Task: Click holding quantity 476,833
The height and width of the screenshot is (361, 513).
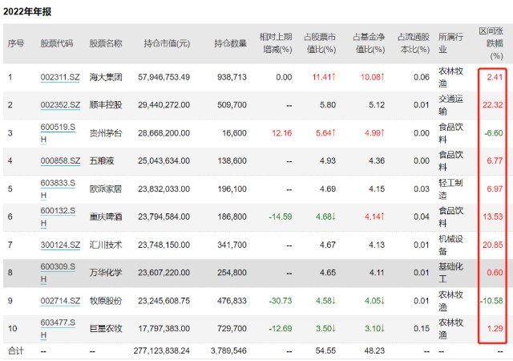Action: click(x=232, y=301)
